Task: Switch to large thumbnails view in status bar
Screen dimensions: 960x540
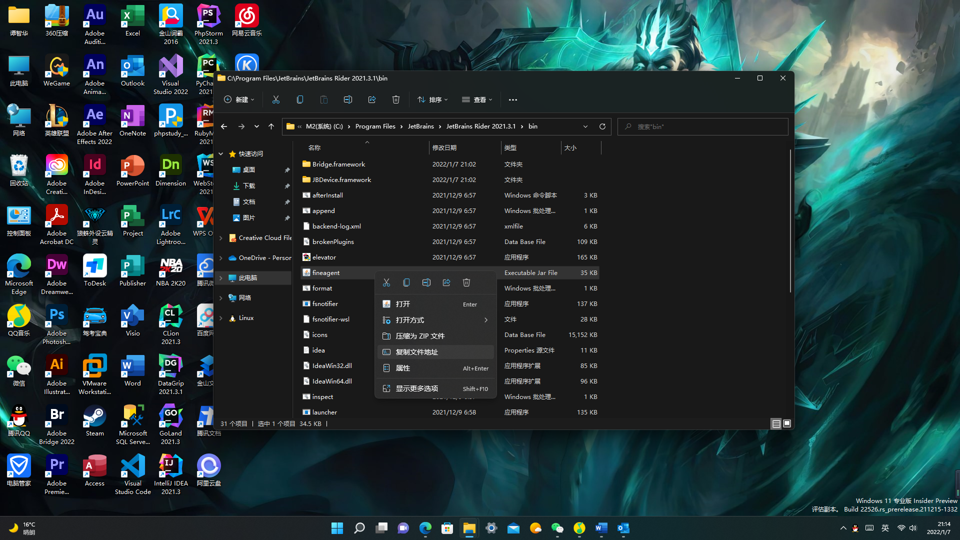Action: point(787,423)
